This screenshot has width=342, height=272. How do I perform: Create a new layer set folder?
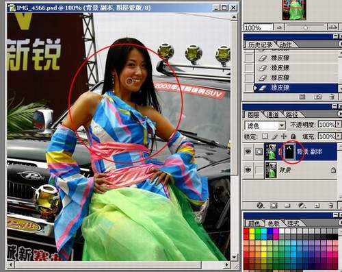coord(287,206)
